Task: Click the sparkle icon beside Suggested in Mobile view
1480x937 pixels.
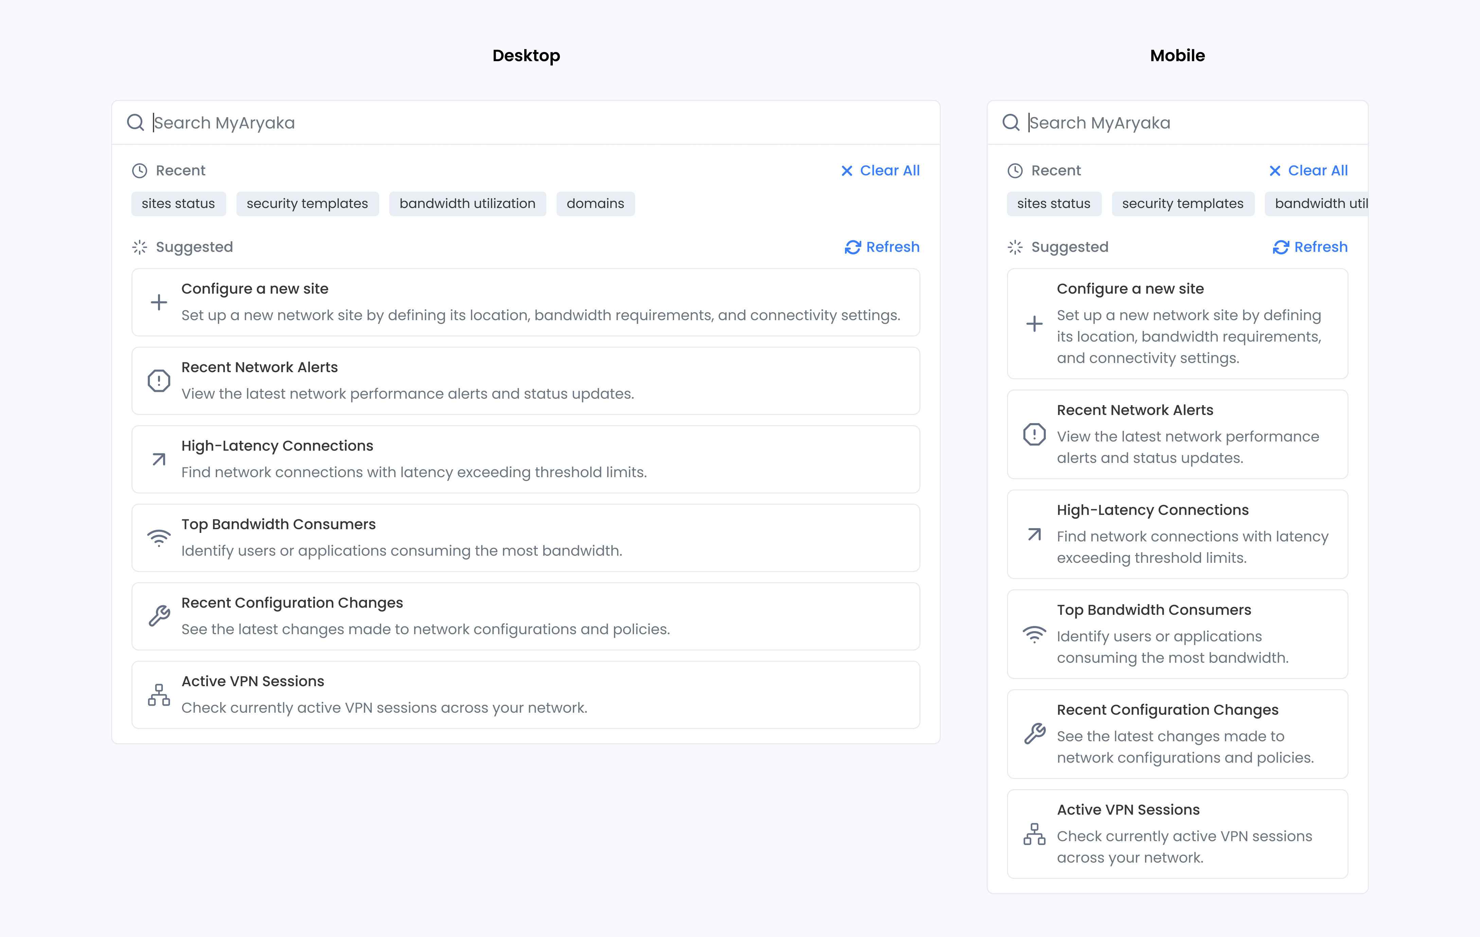Action: 1015,247
